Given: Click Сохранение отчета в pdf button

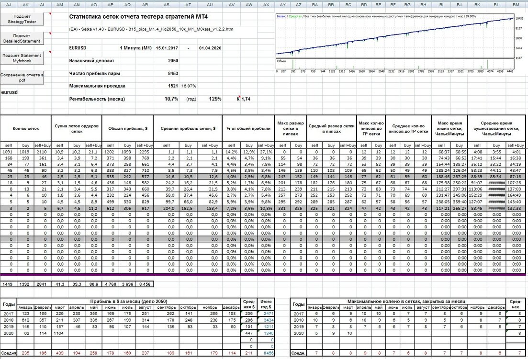Looking at the screenshot, I should pyautogui.click(x=22, y=78).
